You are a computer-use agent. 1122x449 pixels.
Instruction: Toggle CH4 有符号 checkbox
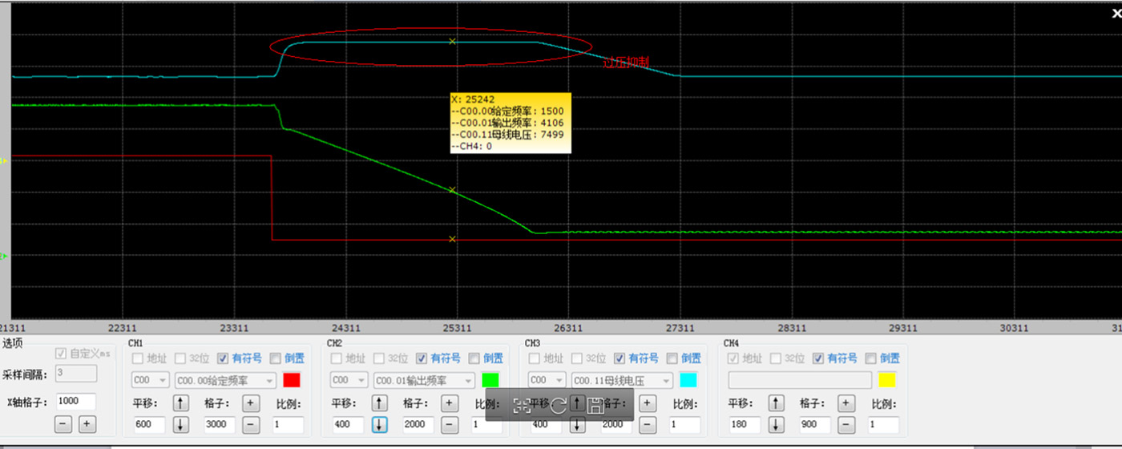(818, 358)
